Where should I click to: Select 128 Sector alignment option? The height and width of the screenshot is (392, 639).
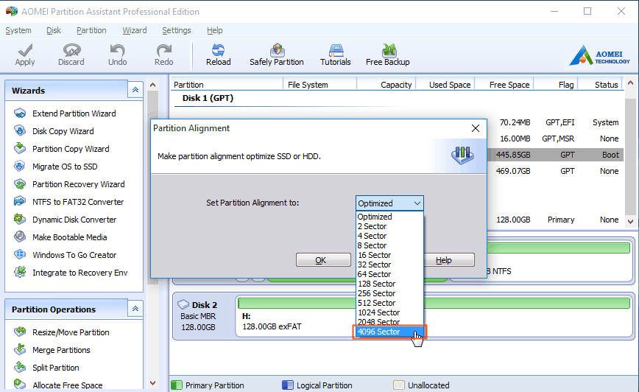(x=389, y=284)
